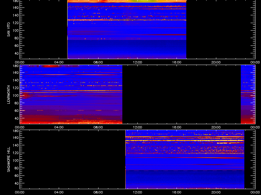Viewport: 261px width, 195px height.
Task: Click the San Vito colored spectrogram data region
Action: [127, 29]
